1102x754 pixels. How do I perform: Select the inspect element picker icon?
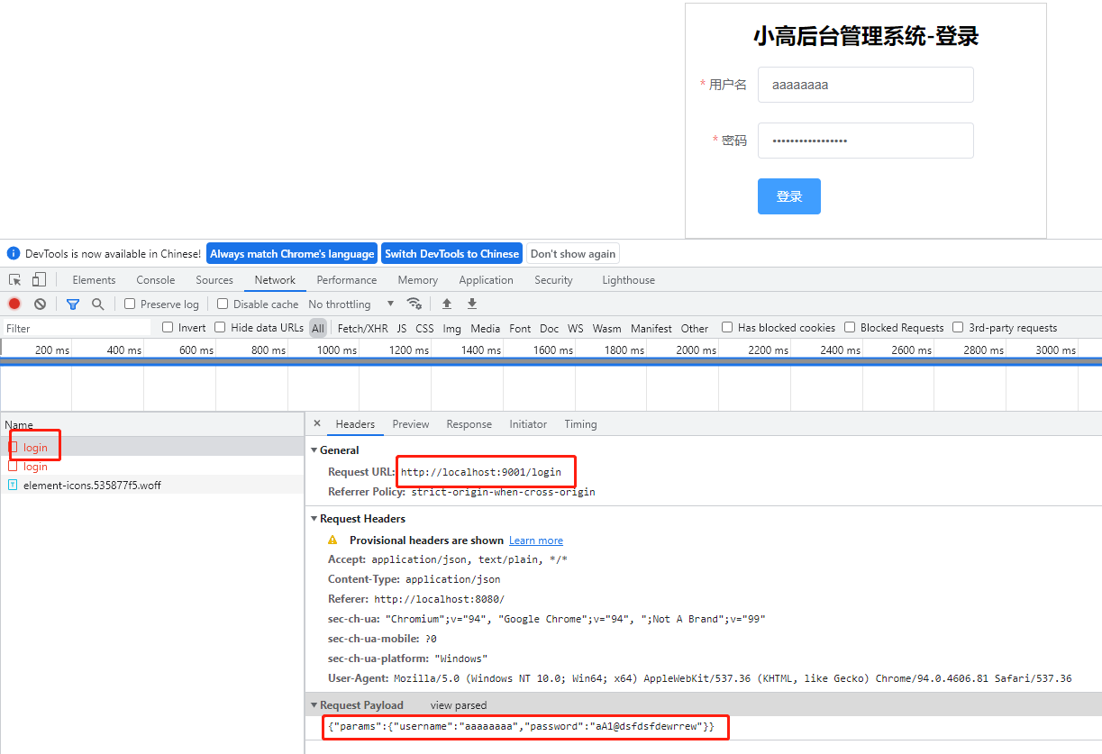pyautogui.click(x=15, y=280)
